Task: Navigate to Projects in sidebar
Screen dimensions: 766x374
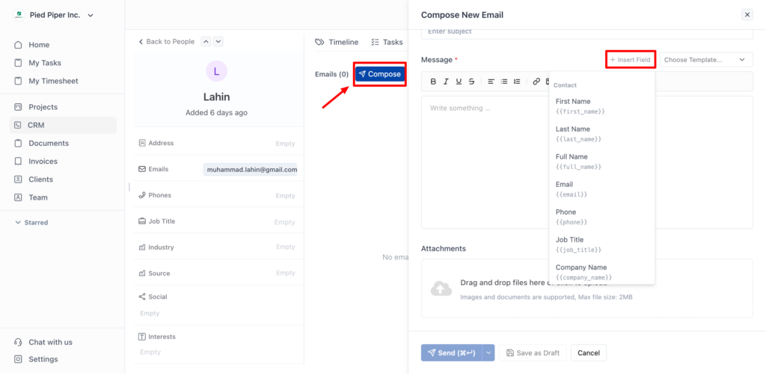Action: coord(63,107)
